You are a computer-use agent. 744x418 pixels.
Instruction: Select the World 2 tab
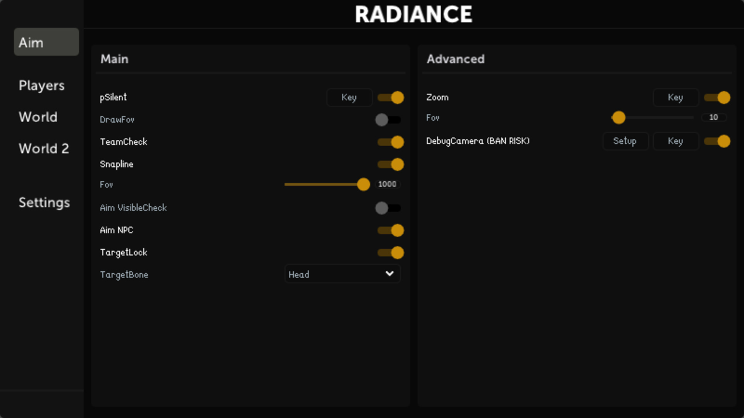click(43, 149)
